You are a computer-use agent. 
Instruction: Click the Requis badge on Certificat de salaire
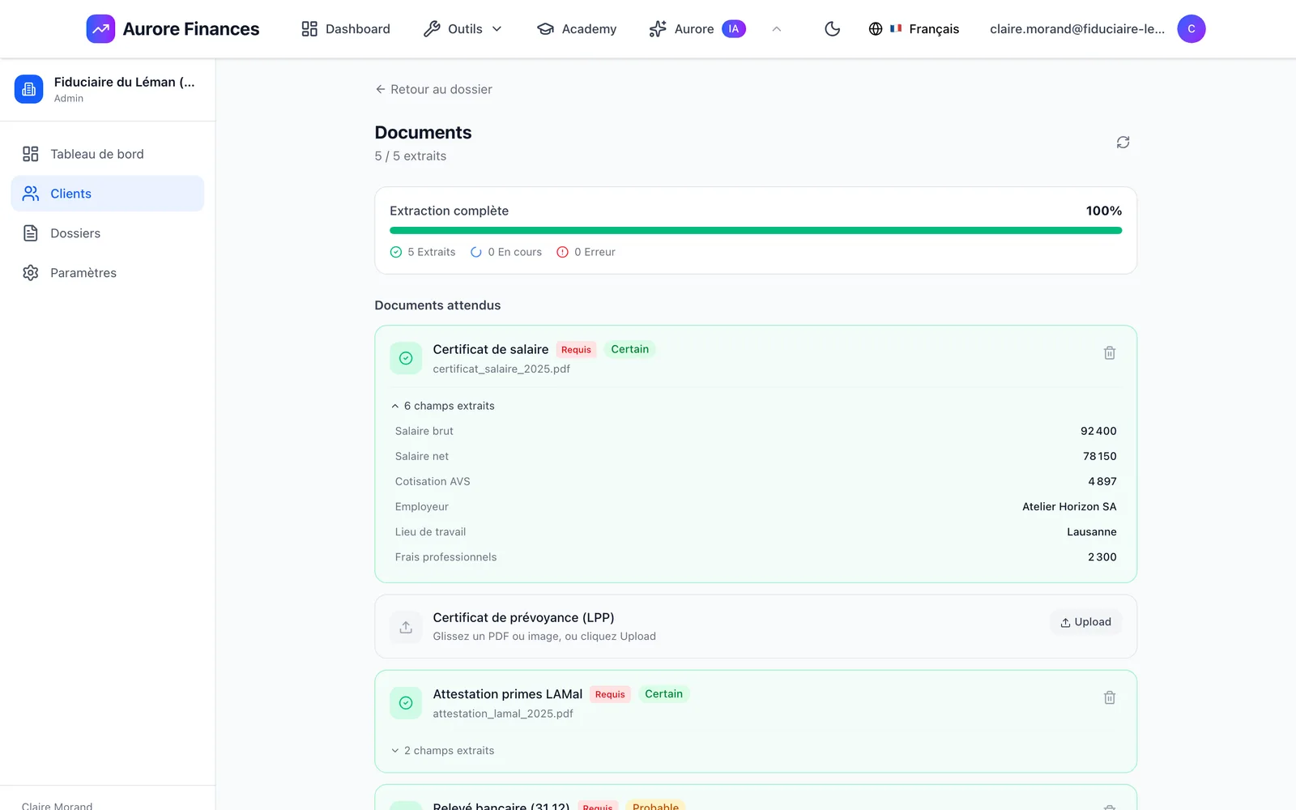coord(576,350)
